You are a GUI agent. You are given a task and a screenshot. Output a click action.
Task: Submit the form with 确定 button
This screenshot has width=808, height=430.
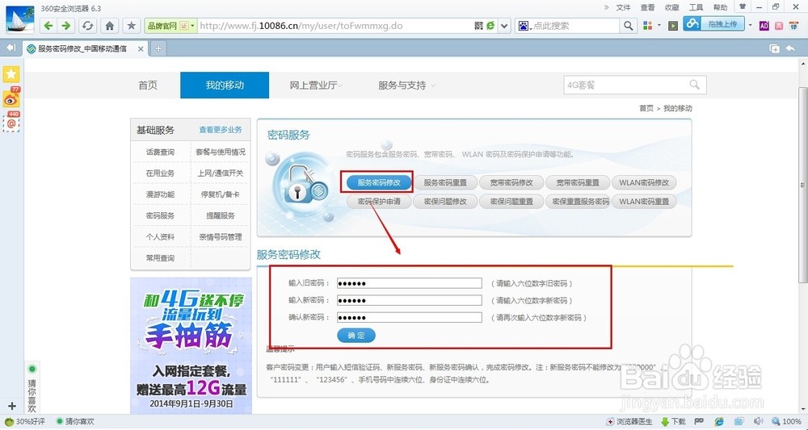pyautogui.click(x=356, y=336)
